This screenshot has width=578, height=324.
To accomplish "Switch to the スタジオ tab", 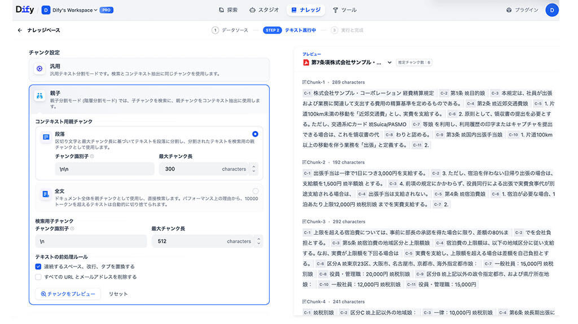I will [264, 10].
